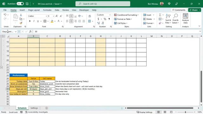The width and height of the screenshot is (203, 114).
Task: Click Accessibility: Investigate in status bar
Action: pos(36,112)
